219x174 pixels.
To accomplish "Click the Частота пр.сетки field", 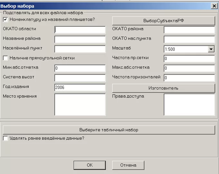I will tap(189, 59).
